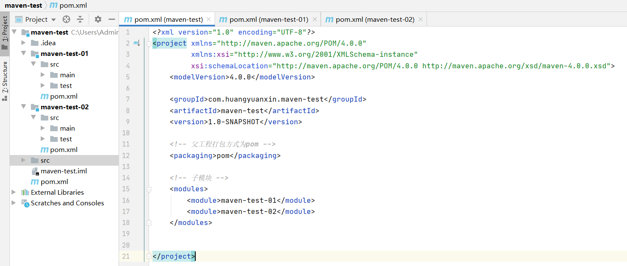This screenshot has width=627, height=266.
Task: Click the Maven icon of root pom.xml
Action: (35, 181)
